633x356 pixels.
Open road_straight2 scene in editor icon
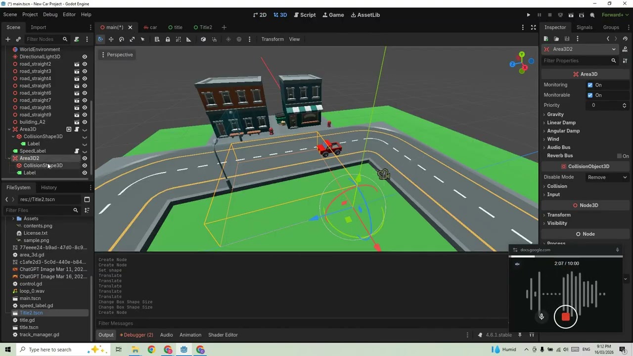tap(77, 64)
